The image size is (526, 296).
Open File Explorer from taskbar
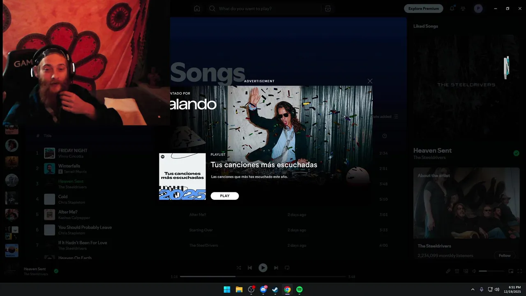[x=239, y=289]
